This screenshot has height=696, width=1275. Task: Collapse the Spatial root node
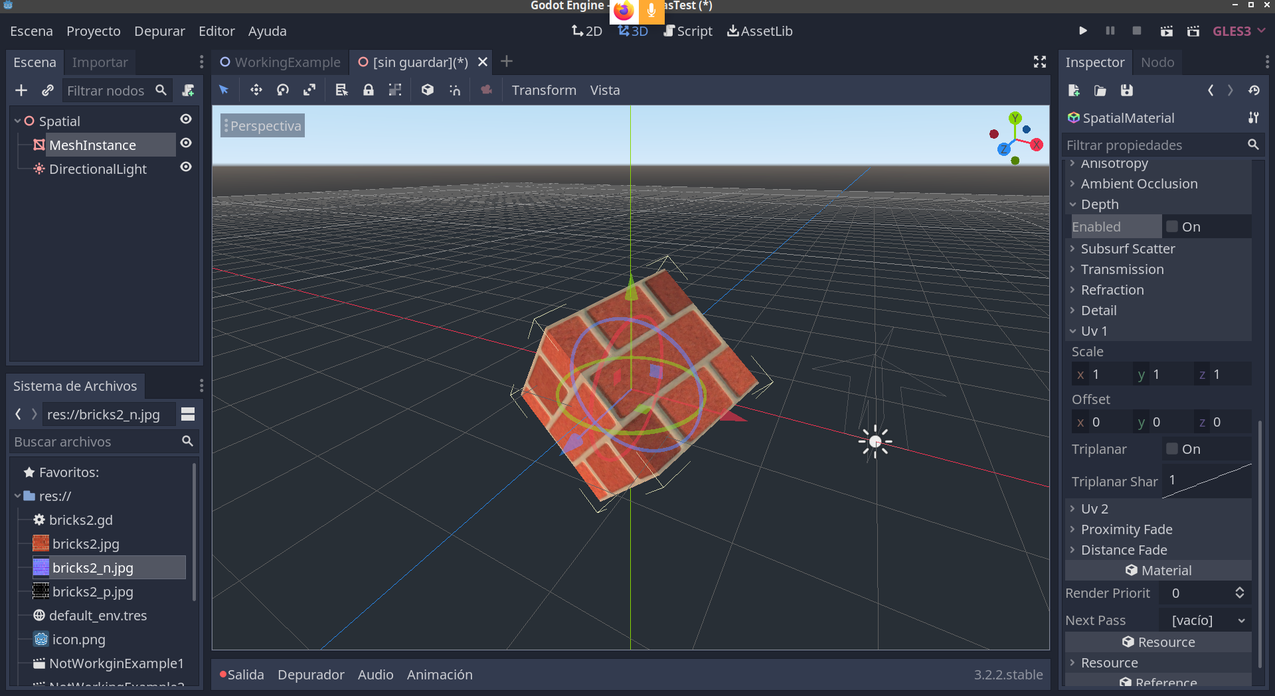pyautogui.click(x=18, y=121)
